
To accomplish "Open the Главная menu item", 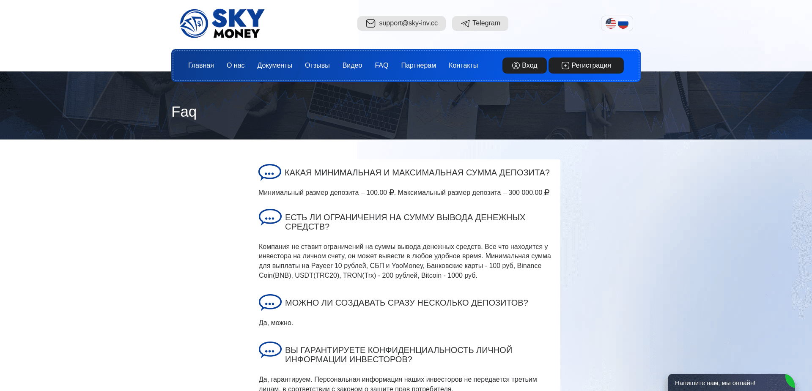I will coord(200,66).
